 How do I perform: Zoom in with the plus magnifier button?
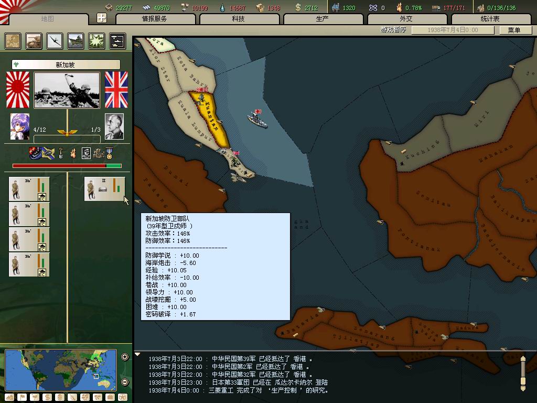[125, 357]
